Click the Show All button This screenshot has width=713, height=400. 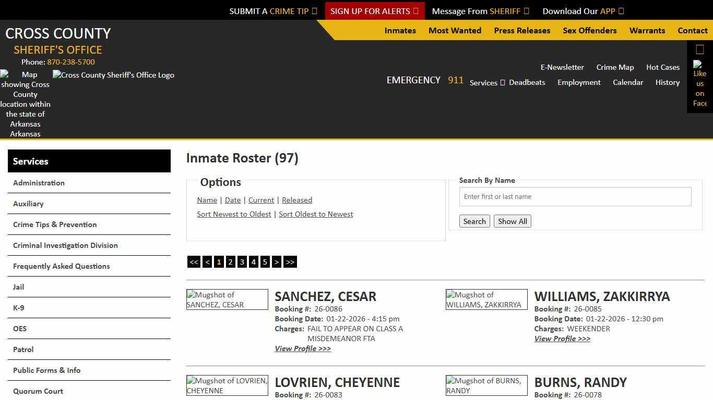[x=512, y=221]
